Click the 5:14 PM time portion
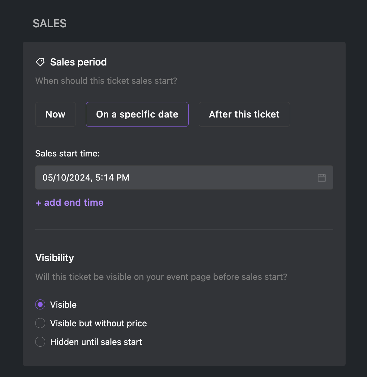The height and width of the screenshot is (377, 367). pyautogui.click(x=112, y=178)
